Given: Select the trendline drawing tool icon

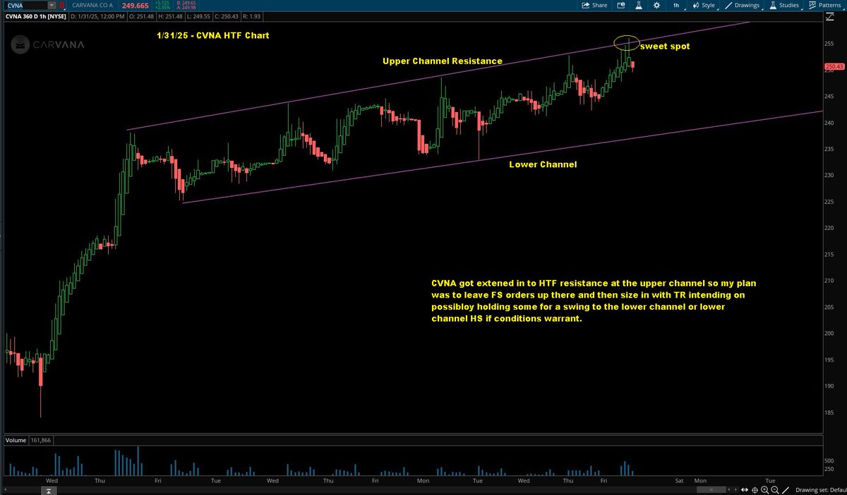Looking at the screenshot, I should 786,490.
